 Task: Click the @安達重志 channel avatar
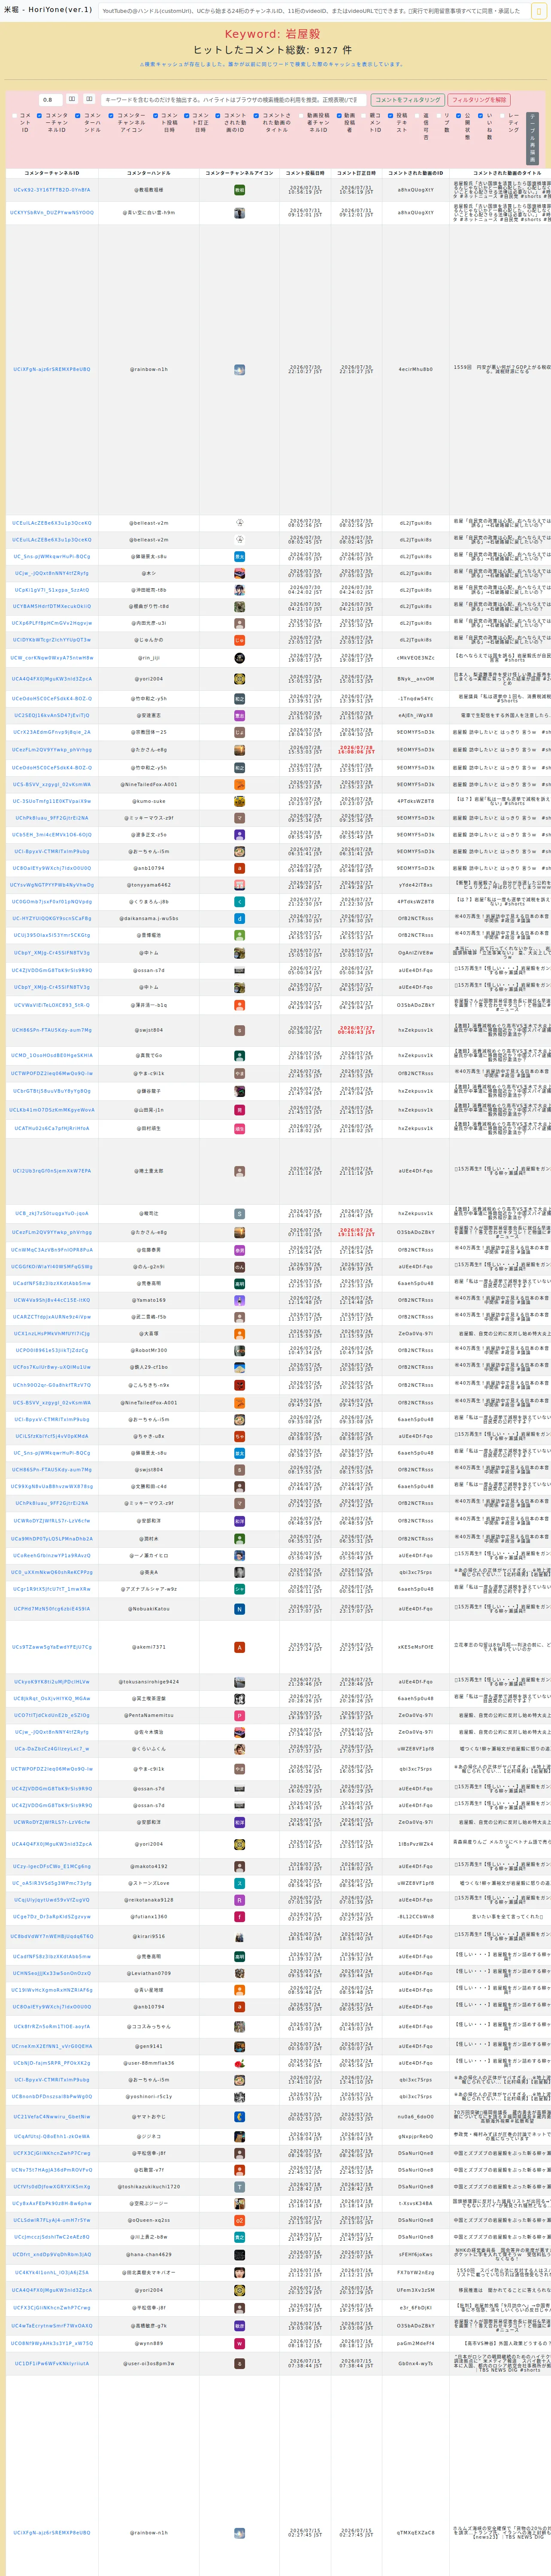(239, 716)
